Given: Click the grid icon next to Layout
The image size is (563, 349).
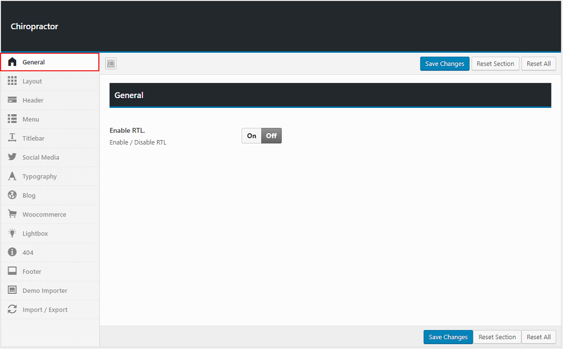Looking at the screenshot, I should 12,81.
